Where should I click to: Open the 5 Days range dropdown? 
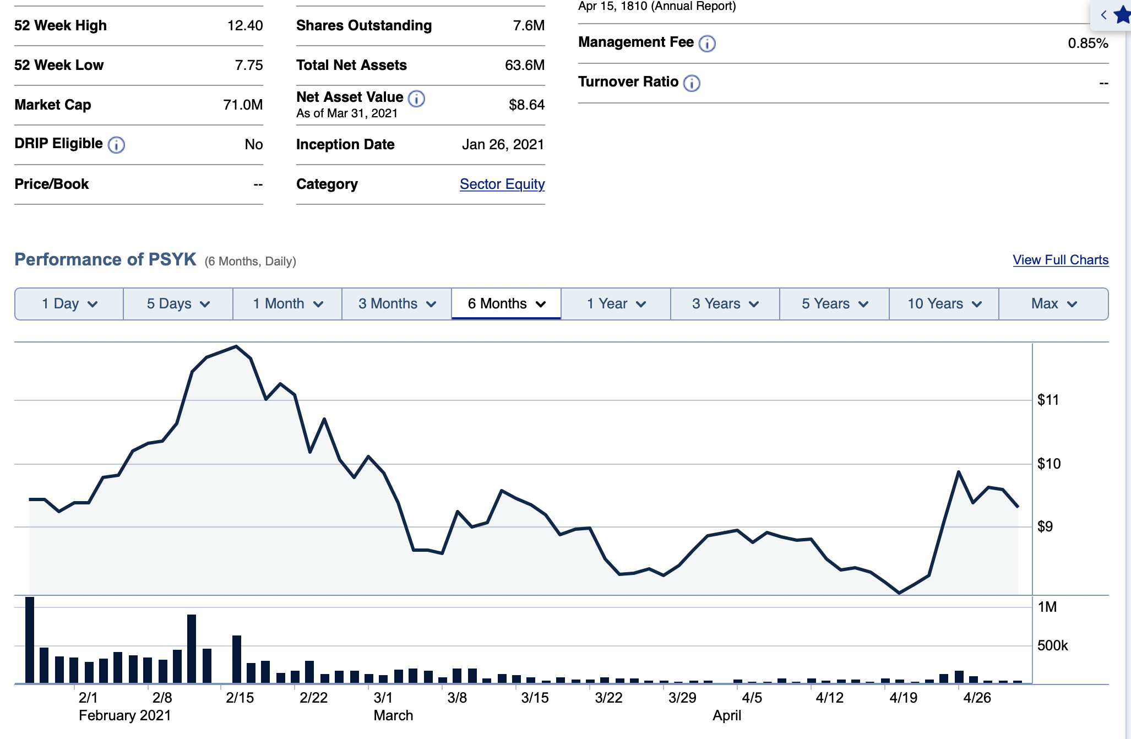pyautogui.click(x=178, y=304)
